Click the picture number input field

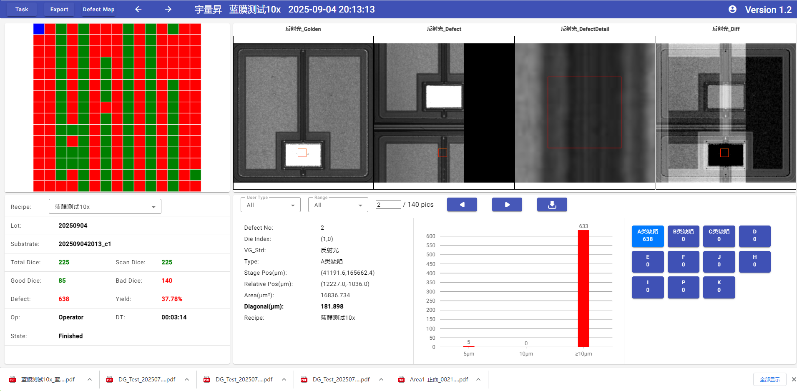pyautogui.click(x=388, y=205)
